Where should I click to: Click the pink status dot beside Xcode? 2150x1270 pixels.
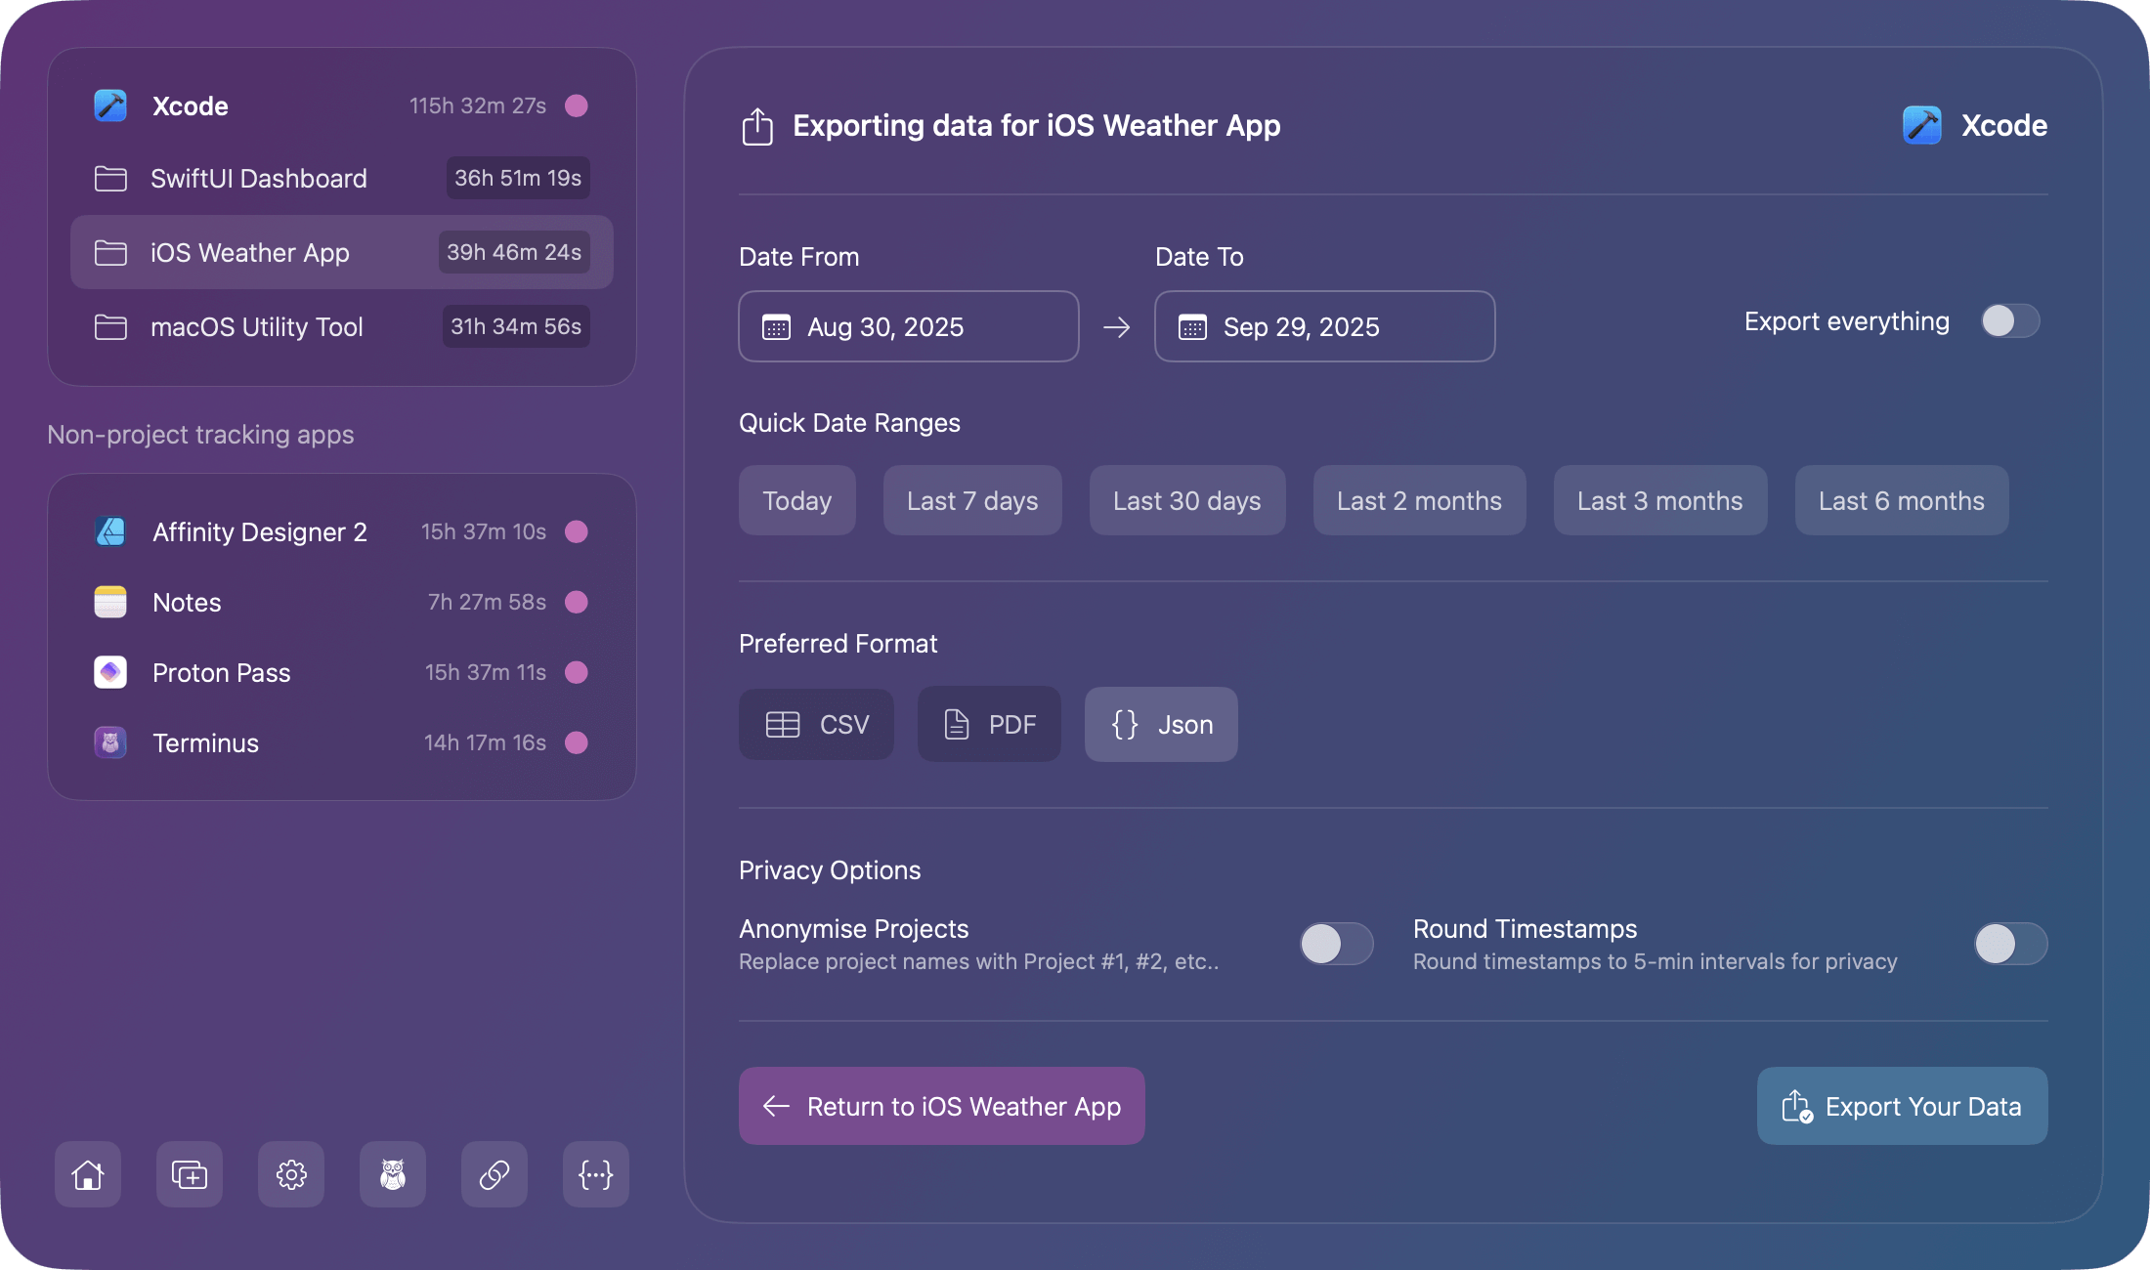(x=577, y=106)
